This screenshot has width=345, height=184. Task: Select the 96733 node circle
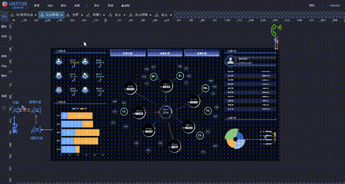coord(167,85)
